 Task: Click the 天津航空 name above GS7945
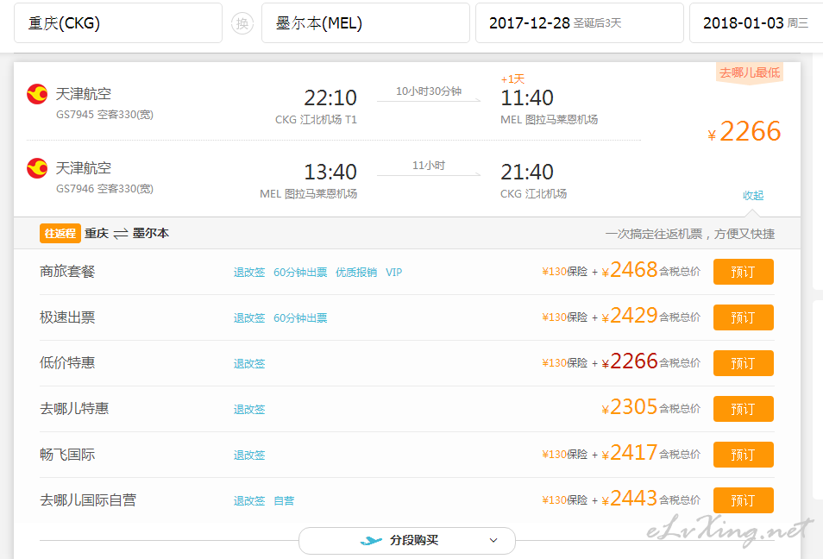pos(84,94)
